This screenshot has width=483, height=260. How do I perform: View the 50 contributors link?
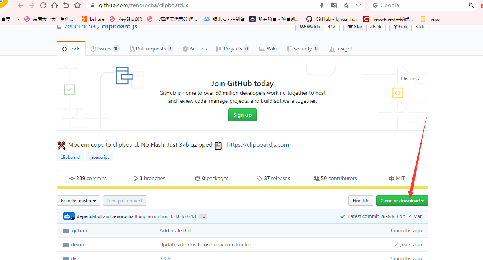(335, 178)
